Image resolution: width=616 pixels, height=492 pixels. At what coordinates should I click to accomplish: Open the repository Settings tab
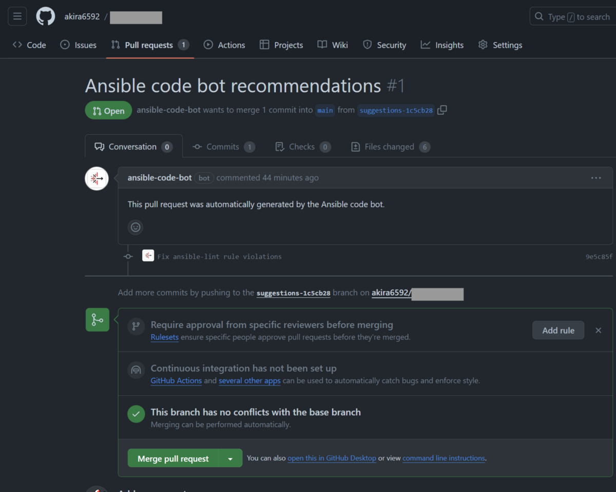[500, 45]
